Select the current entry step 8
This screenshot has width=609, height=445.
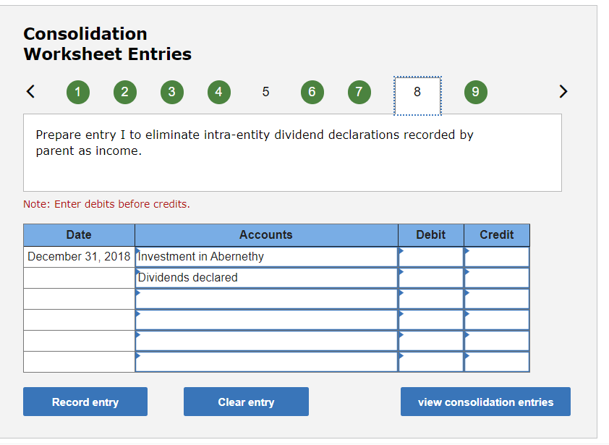pos(417,96)
